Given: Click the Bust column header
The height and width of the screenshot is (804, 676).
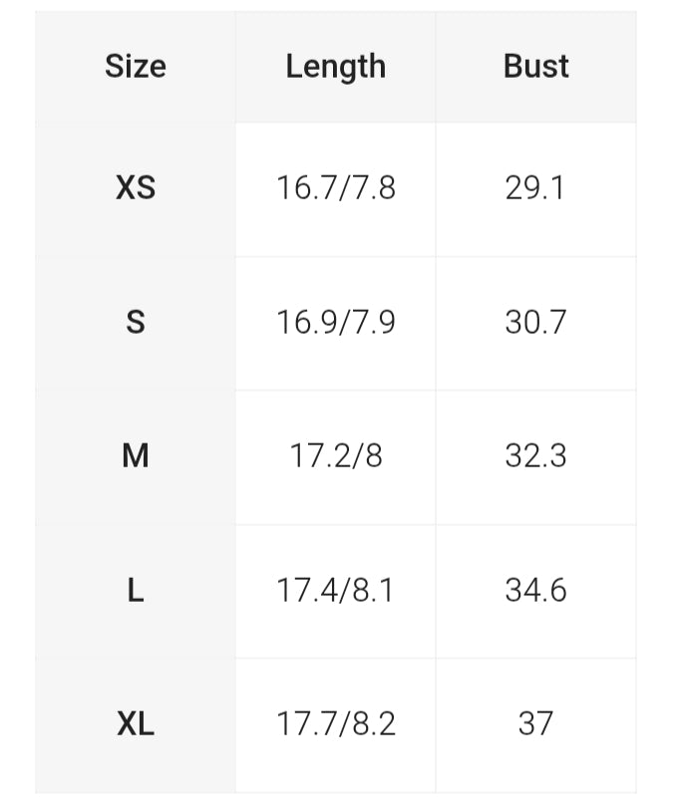Looking at the screenshot, I should tap(535, 67).
